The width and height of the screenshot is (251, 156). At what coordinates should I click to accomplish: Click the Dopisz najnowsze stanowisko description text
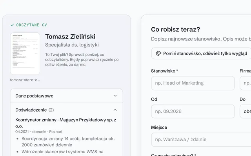pyautogui.click(x=201, y=39)
